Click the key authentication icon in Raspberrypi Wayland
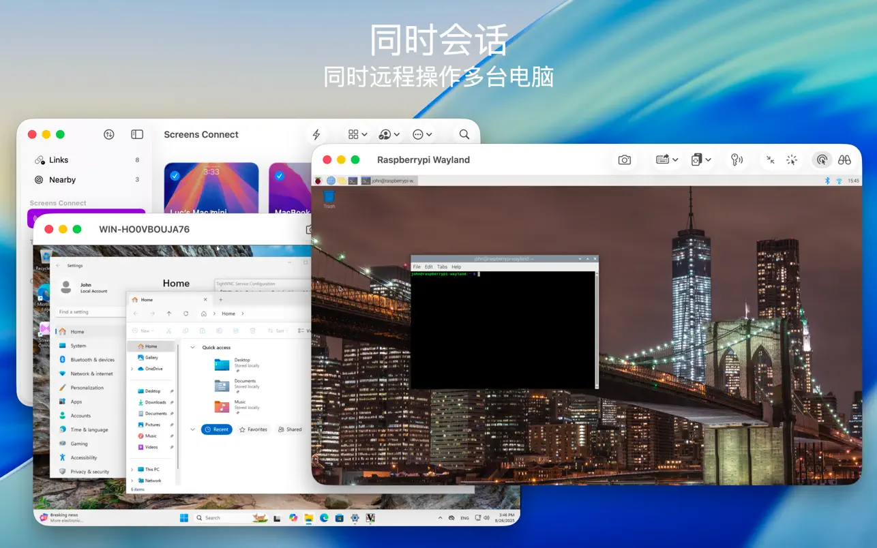Screen dimensions: 877x548 pos(737,159)
